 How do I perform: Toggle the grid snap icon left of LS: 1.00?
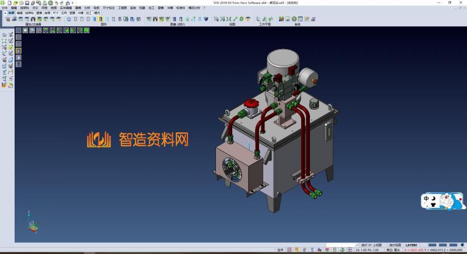[350, 250]
